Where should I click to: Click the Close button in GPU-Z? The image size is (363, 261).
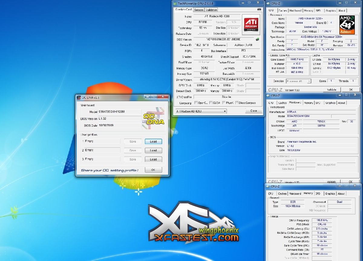click(x=254, y=111)
